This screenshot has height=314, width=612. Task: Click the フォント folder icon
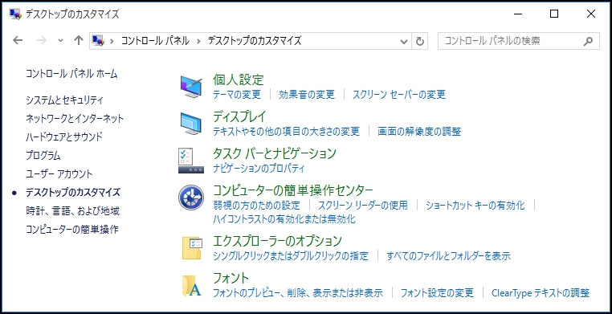click(x=192, y=286)
